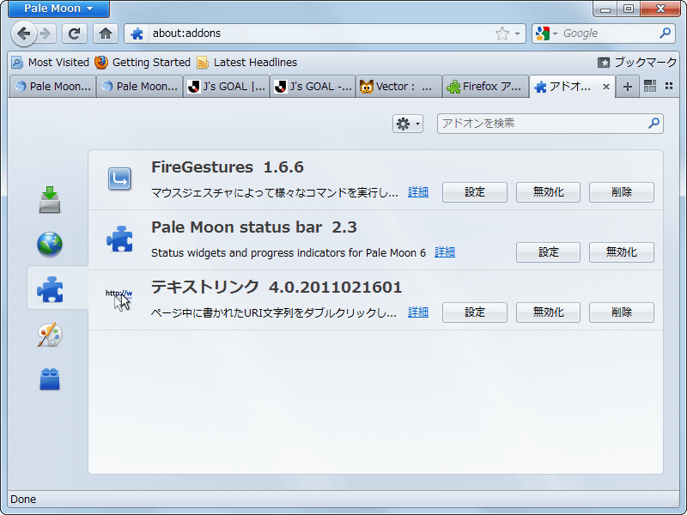The width and height of the screenshot is (687, 515).
Task: Open the home page
Action: tap(105, 33)
